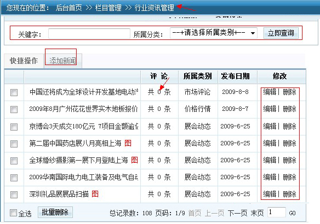Open the 添加新闻 tab
The height and width of the screenshot is (224, 320).
tap(62, 61)
